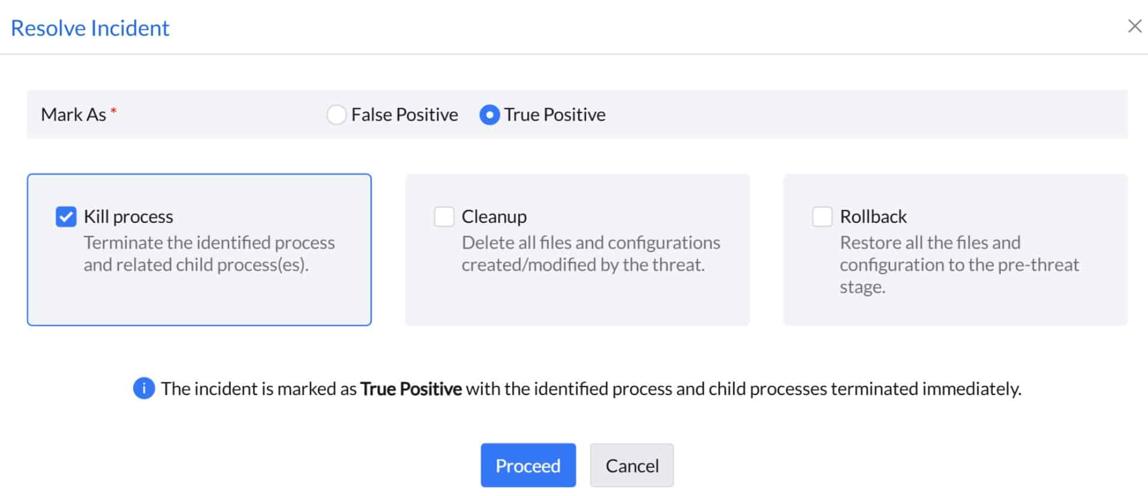Click the blue info icon
The height and width of the screenshot is (496, 1148).
[144, 388]
